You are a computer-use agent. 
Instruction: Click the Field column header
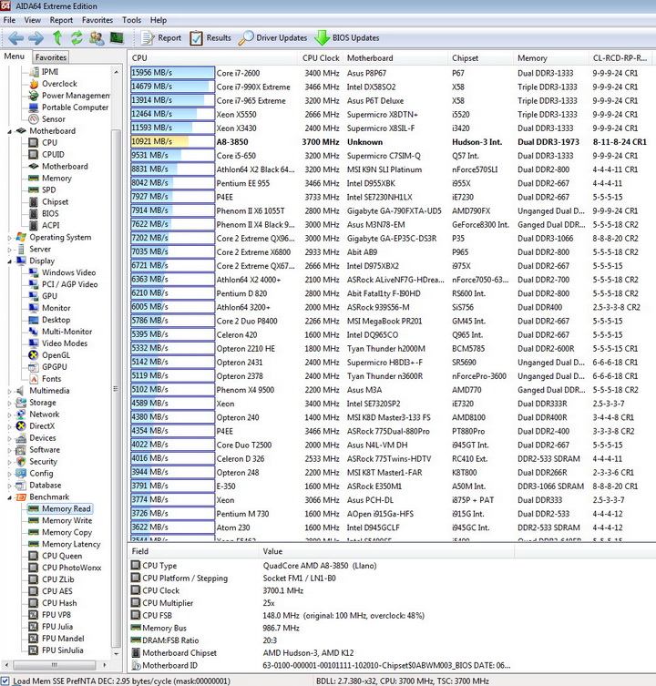pyautogui.click(x=193, y=551)
